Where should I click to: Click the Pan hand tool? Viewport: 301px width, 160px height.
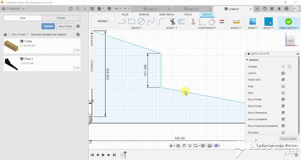click(x=184, y=146)
